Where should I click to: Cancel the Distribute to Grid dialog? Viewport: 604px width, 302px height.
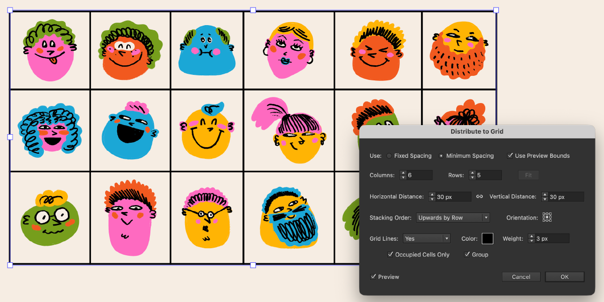[521, 277]
